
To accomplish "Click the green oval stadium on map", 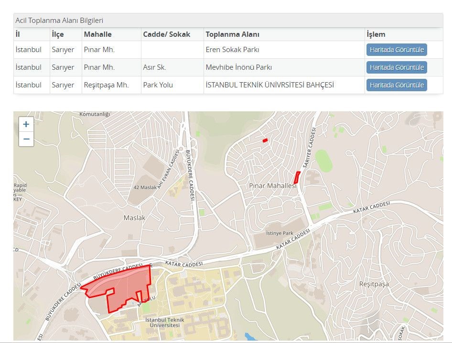I will click(x=324, y=161).
